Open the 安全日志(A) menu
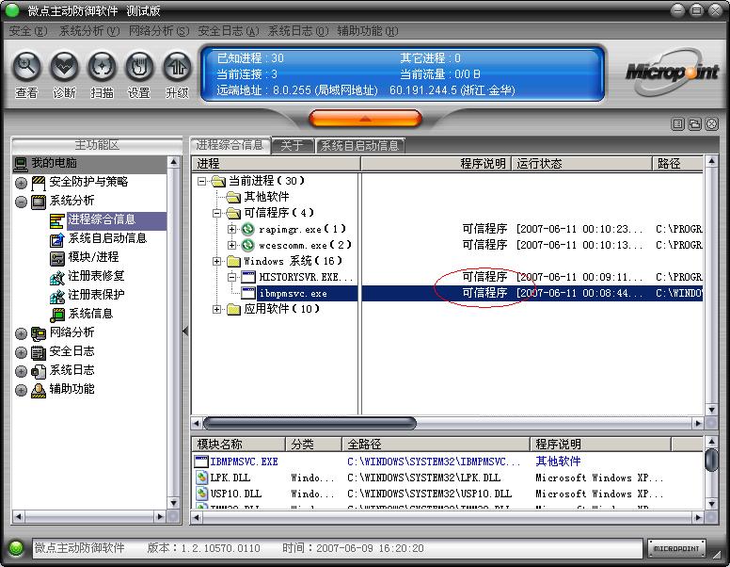 coord(229,31)
